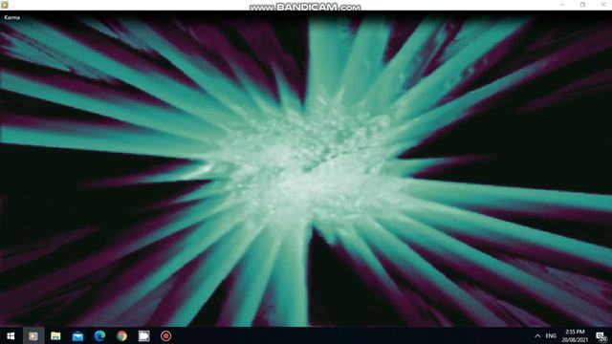
Task: Open the Mail app on taskbar
Action: click(77, 335)
